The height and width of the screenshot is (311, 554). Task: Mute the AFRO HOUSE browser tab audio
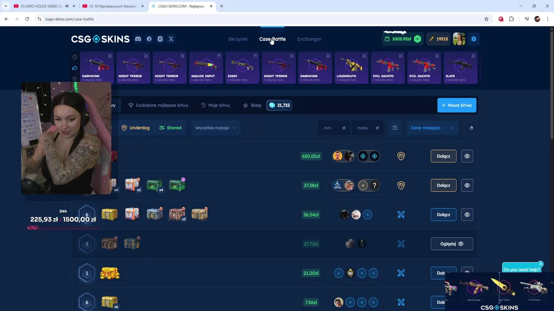[67, 6]
